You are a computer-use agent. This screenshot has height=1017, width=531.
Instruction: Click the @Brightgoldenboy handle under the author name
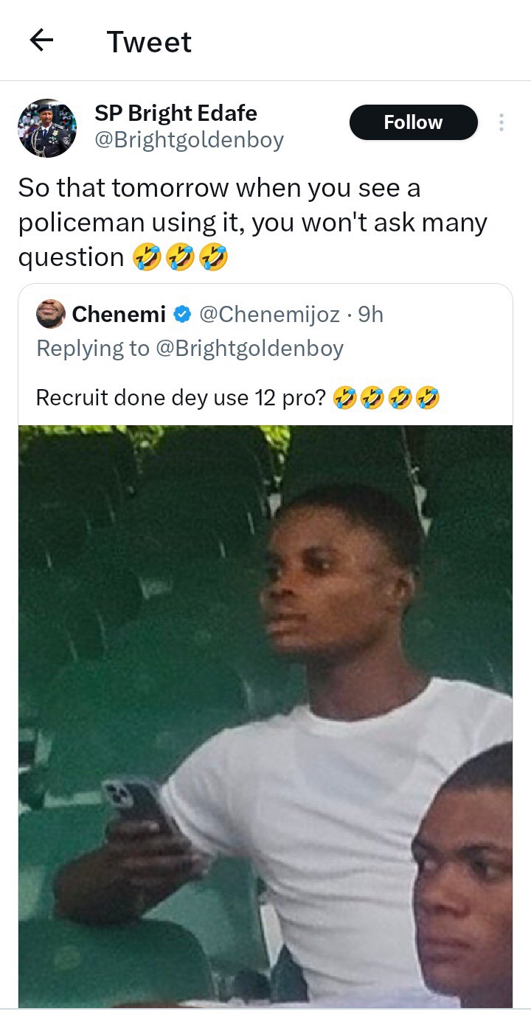tap(189, 140)
